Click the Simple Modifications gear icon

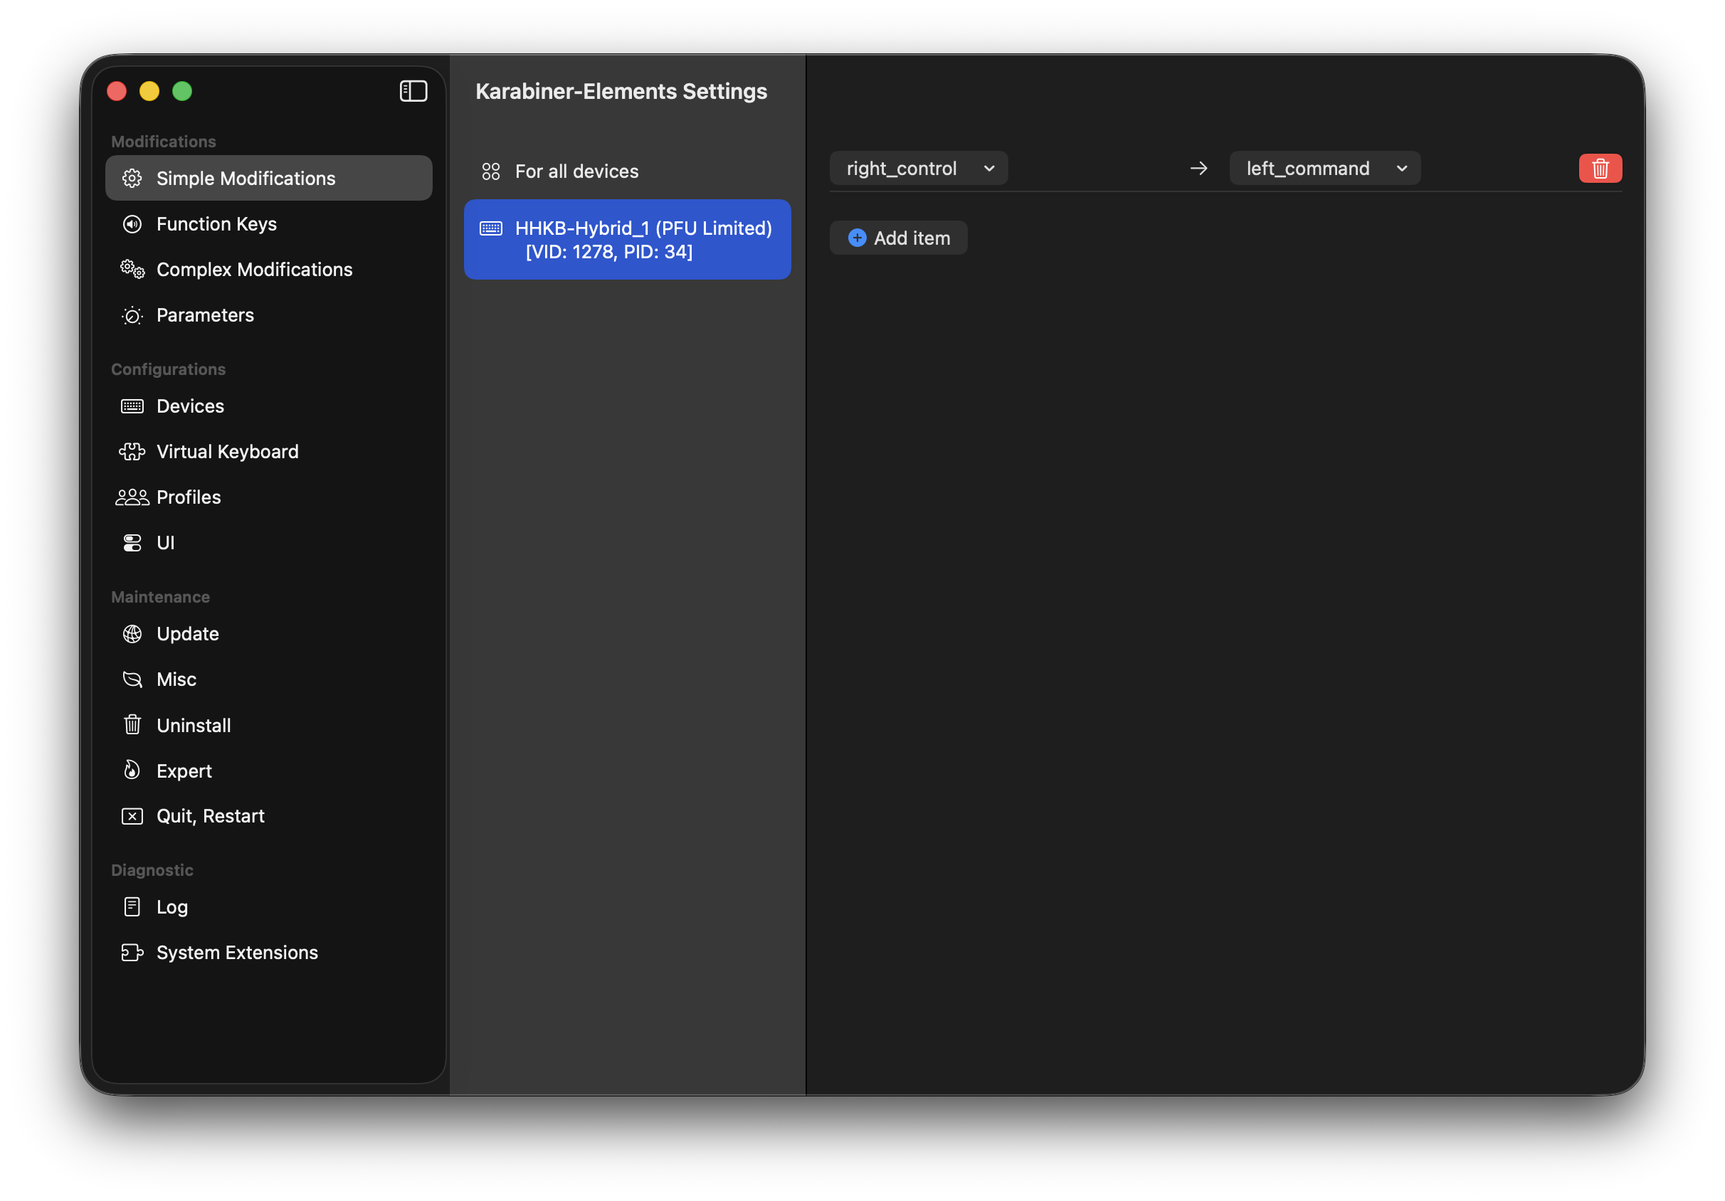pos(132,178)
